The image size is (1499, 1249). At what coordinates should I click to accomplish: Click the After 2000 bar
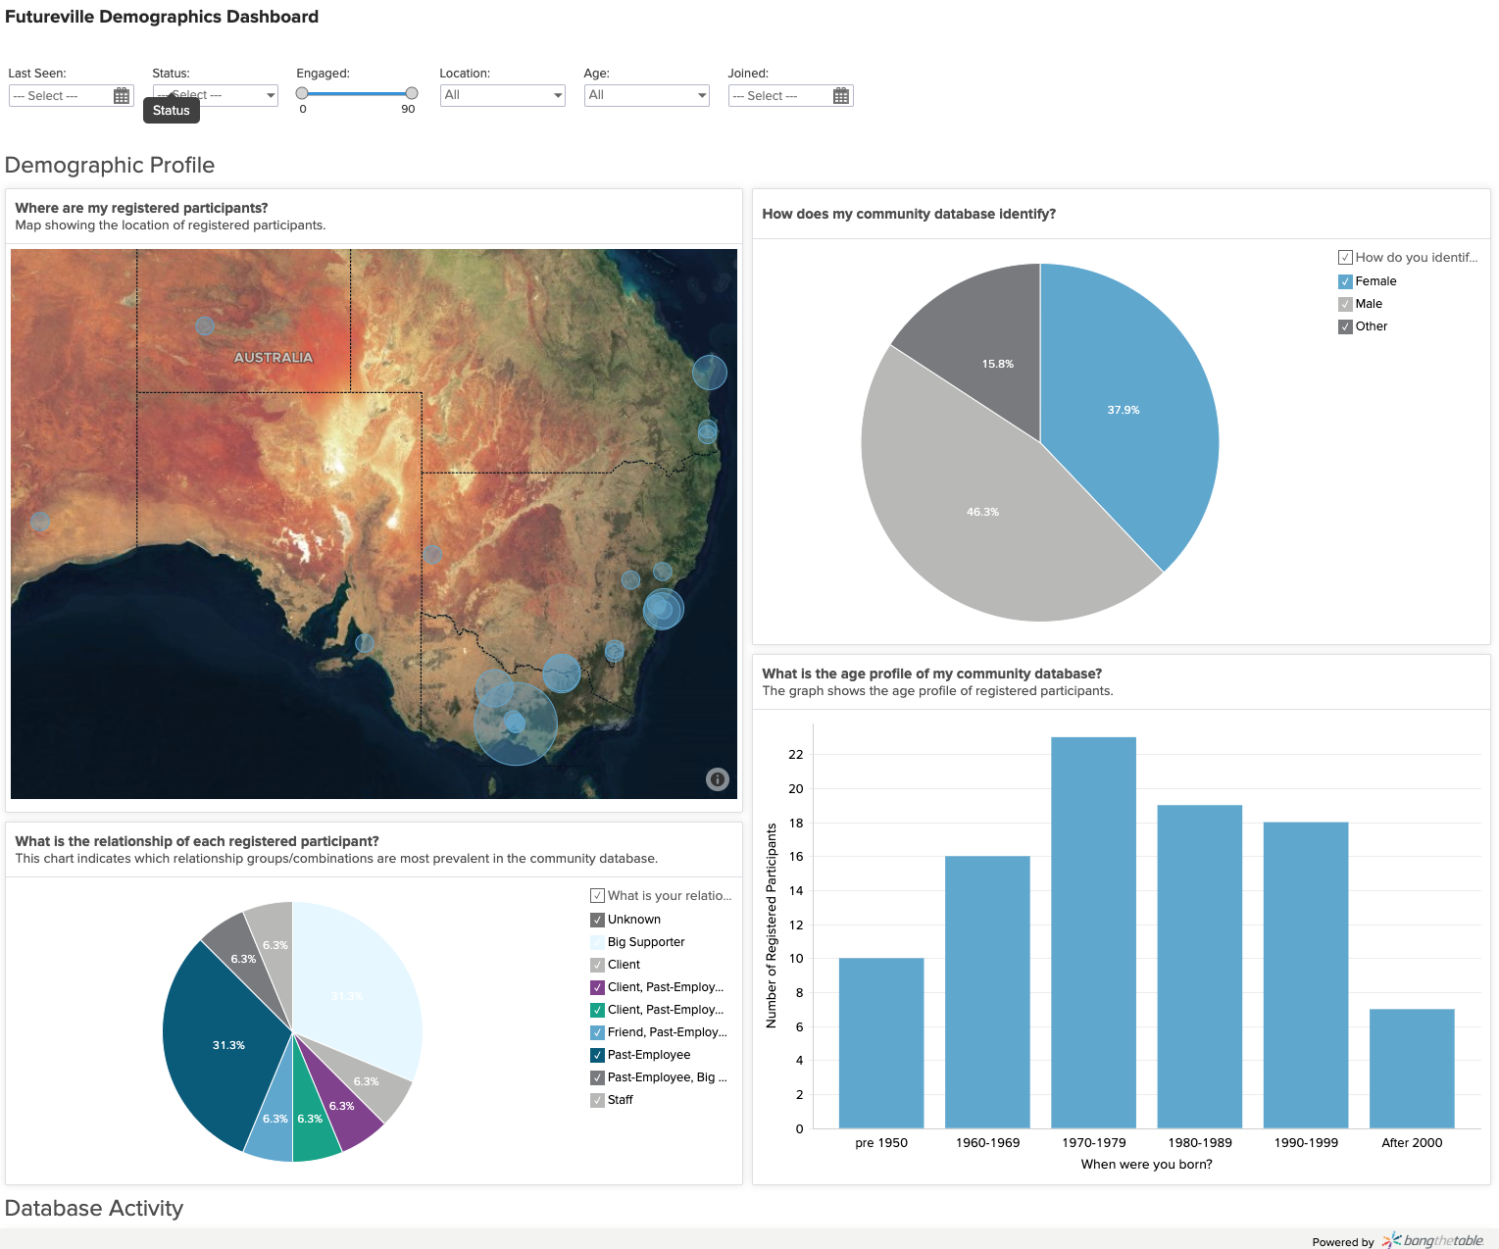1412,1069
